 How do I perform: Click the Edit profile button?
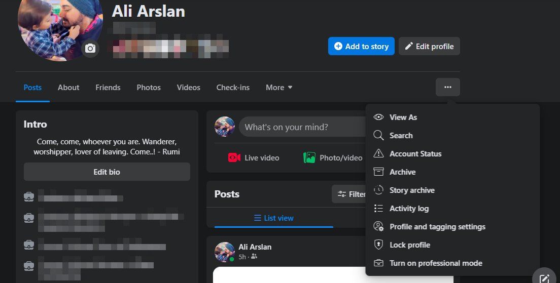(x=429, y=47)
